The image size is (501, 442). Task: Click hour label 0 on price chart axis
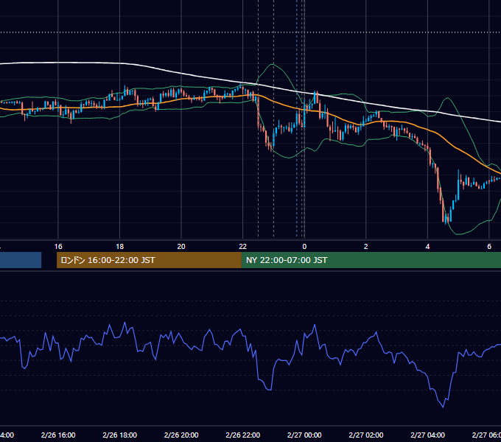(304, 247)
